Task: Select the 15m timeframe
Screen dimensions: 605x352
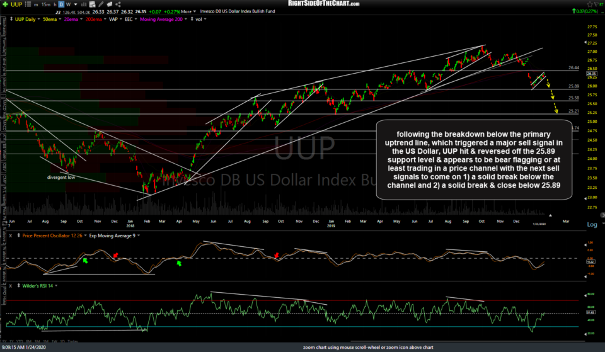Action: pos(46,4)
